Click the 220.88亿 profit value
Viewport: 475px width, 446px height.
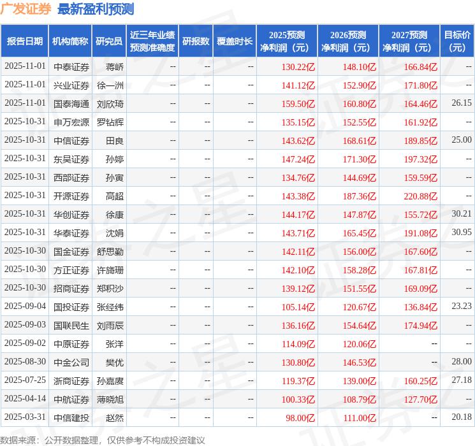point(420,196)
